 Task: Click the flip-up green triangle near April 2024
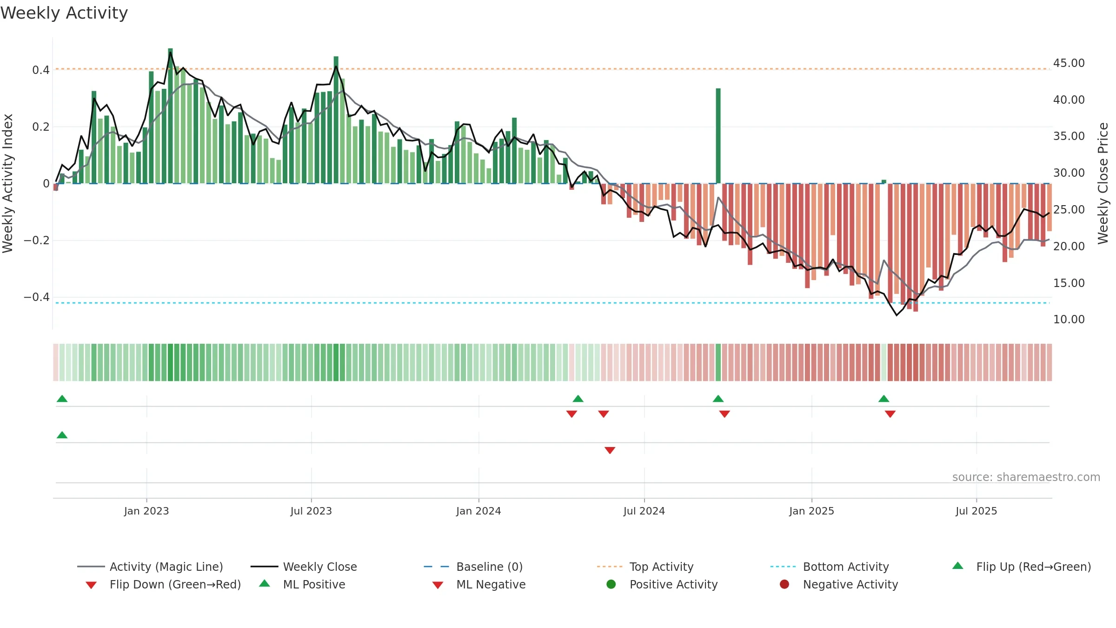coord(578,399)
